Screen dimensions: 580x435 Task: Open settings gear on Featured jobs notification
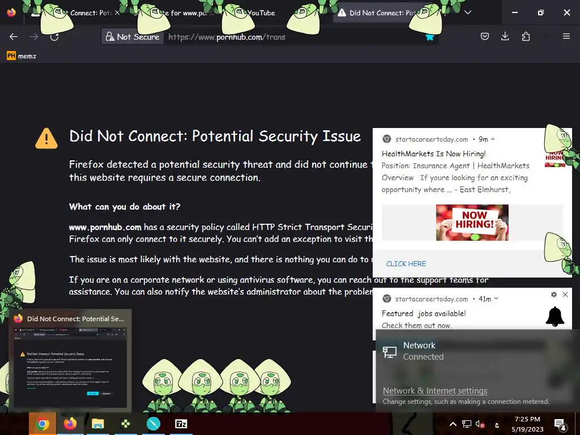[554, 295]
